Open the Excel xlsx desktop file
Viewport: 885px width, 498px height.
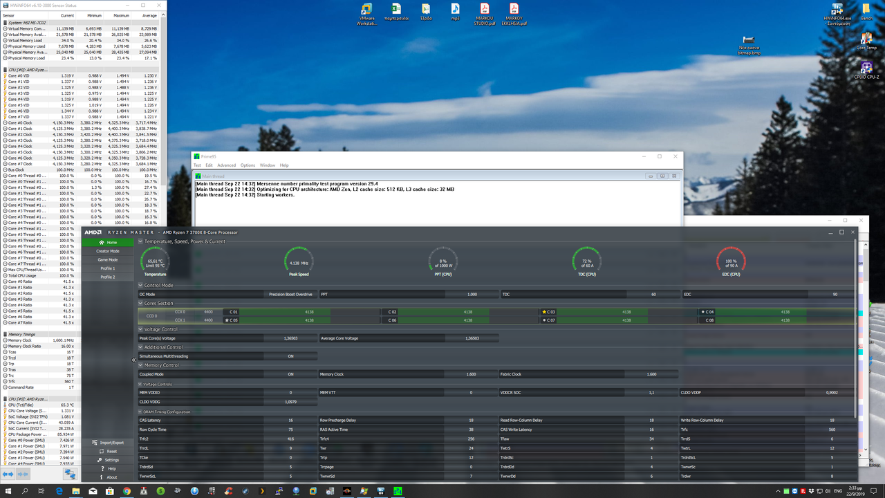click(x=396, y=12)
